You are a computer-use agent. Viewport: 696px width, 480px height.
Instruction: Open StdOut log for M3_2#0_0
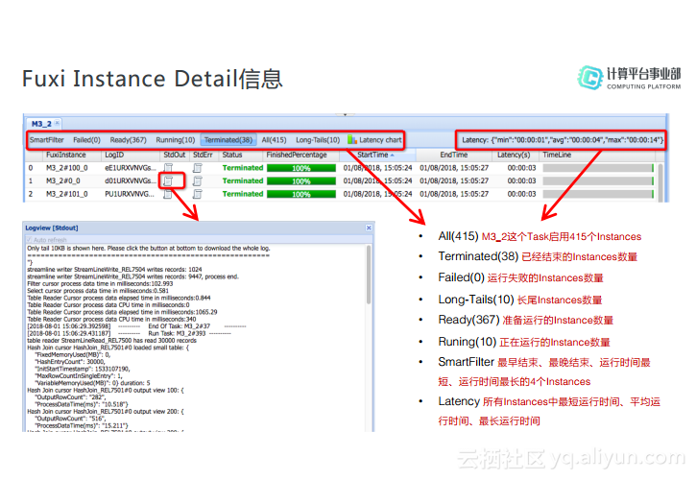[x=168, y=180]
